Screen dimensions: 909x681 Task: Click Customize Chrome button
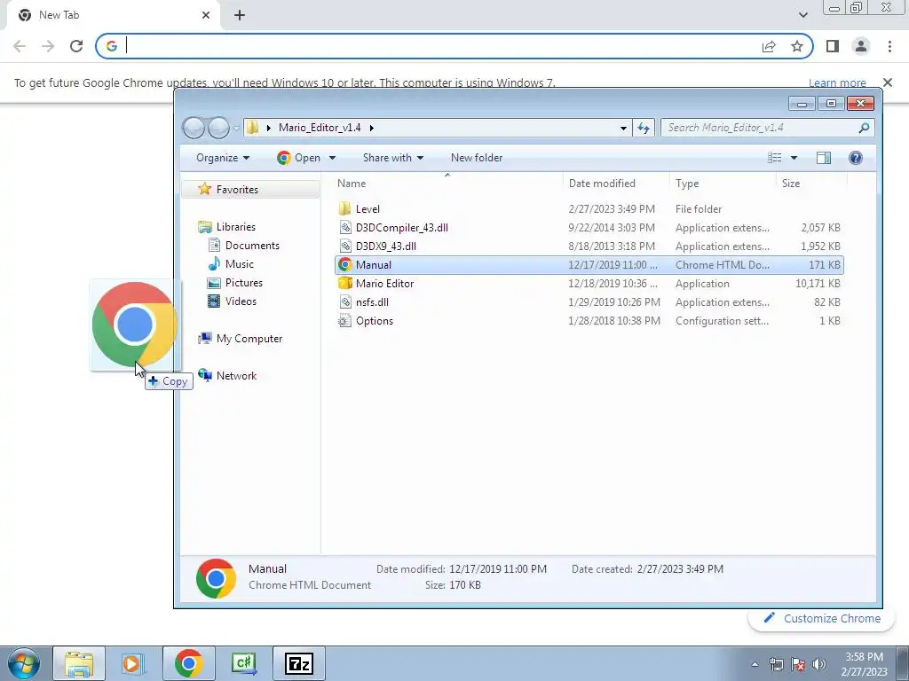click(822, 618)
